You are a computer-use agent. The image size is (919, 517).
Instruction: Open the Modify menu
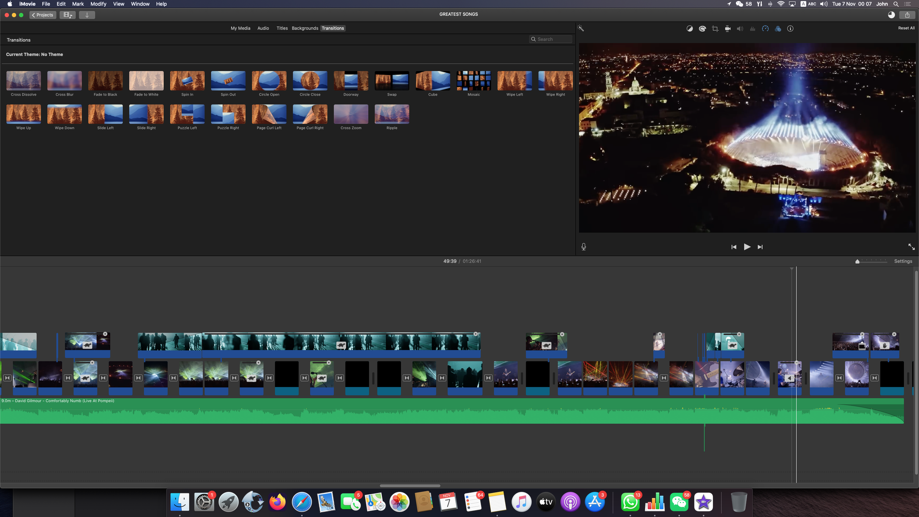coord(98,4)
